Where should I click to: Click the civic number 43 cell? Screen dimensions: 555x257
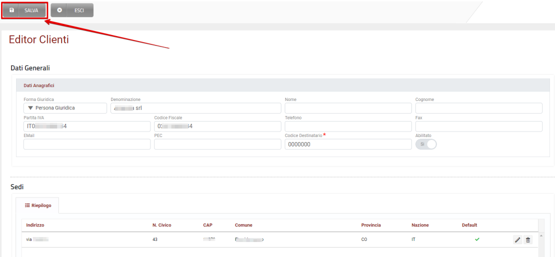[x=155, y=240]
